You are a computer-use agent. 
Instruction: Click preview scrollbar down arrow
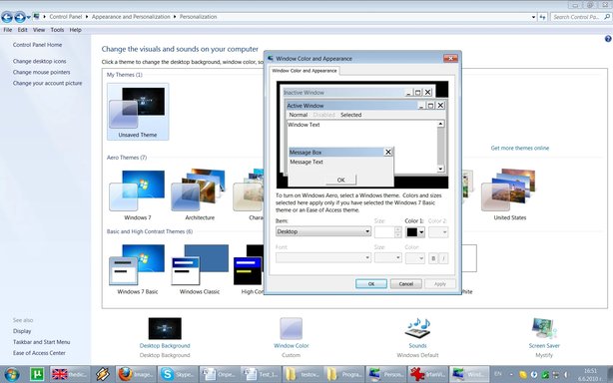440,169
